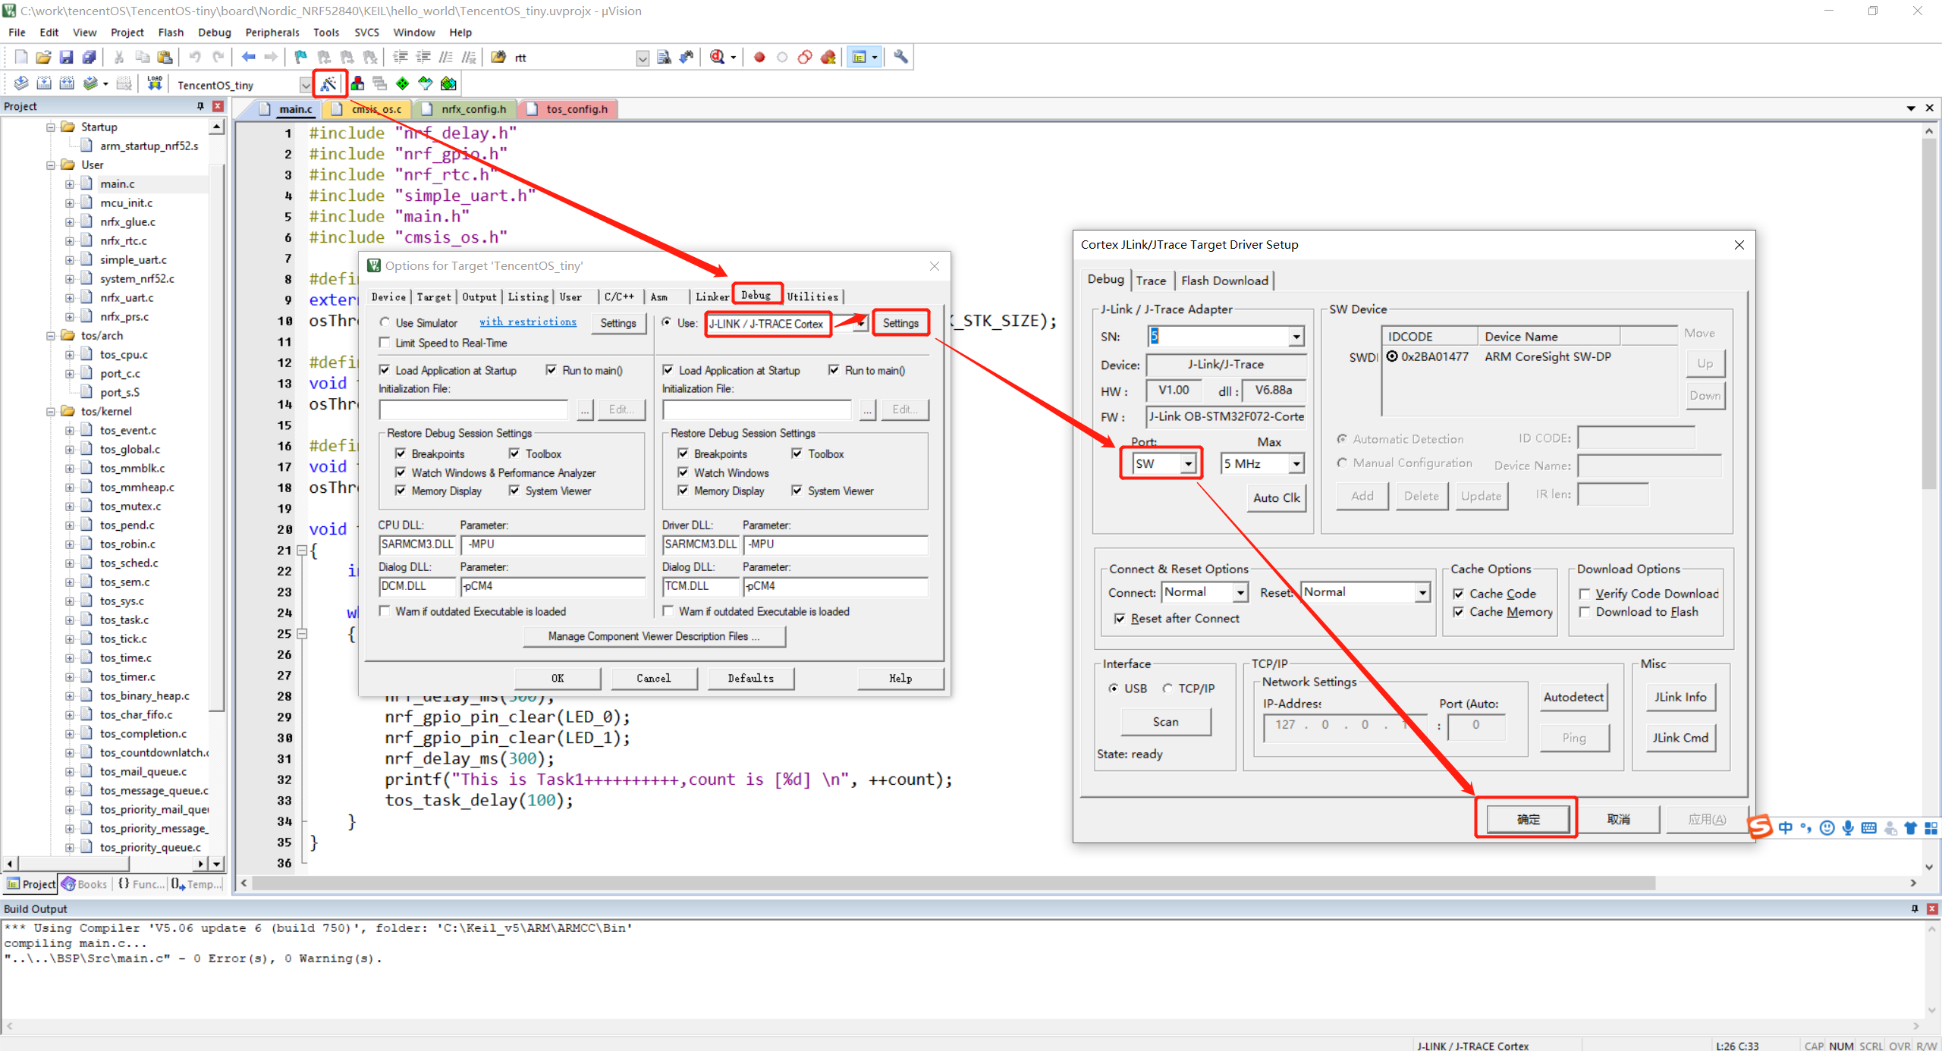1942x1051 pixels.
Task: Enable Download to Flash
Action: tap(1584, 612)
